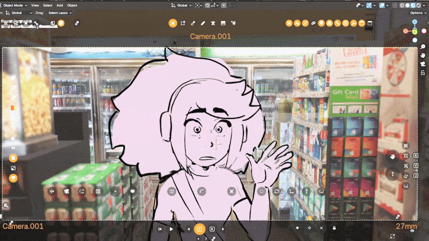Click the highlighted orange keyframe button
This screenshot has height=241, width=429.
coord(199,229)
